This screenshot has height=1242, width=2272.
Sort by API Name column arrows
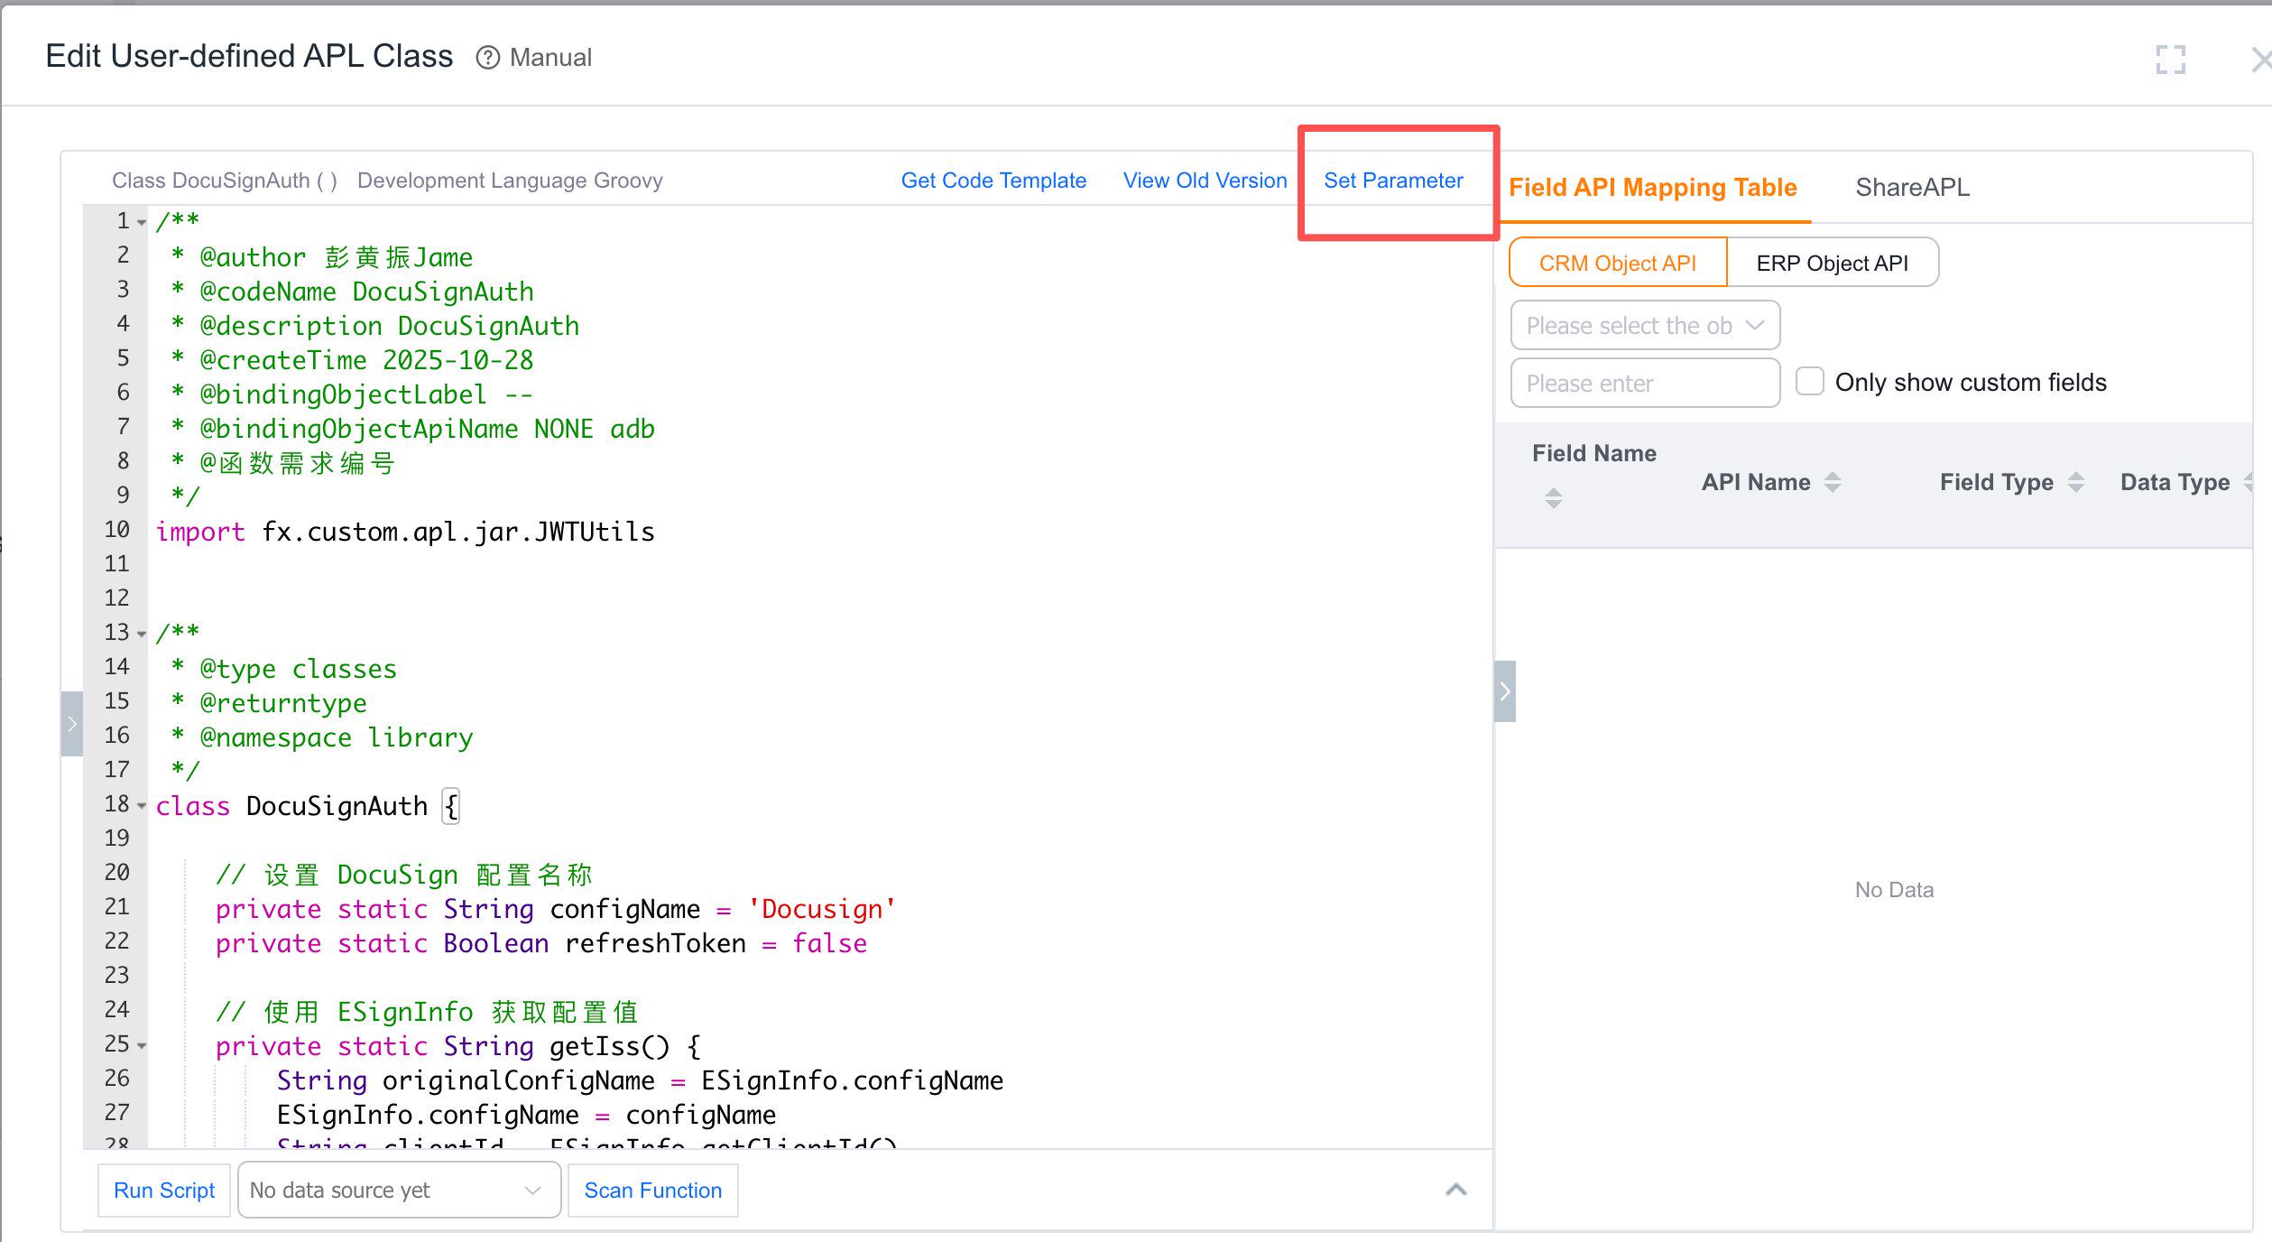[1832, 482]
